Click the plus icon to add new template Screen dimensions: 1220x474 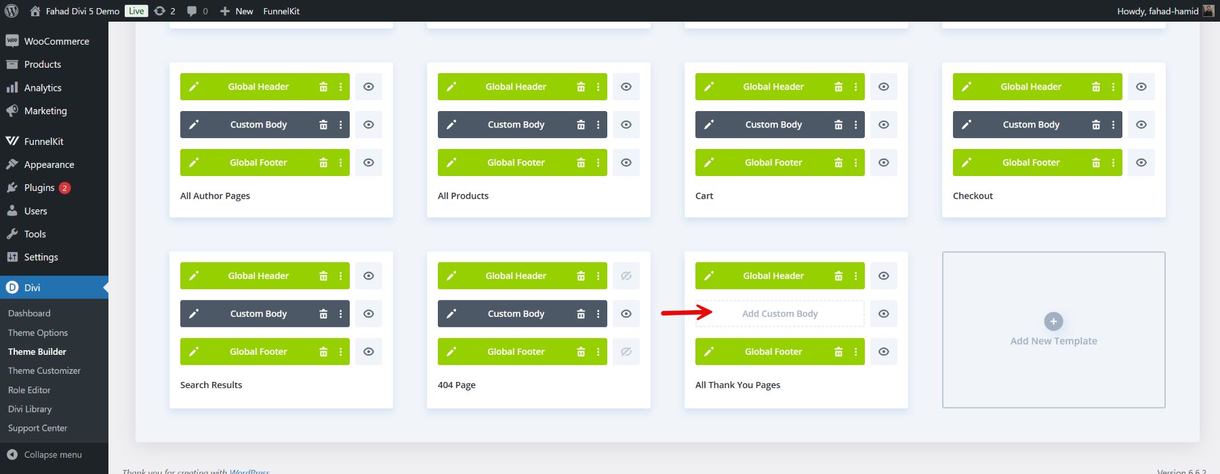pos(1053,322)
